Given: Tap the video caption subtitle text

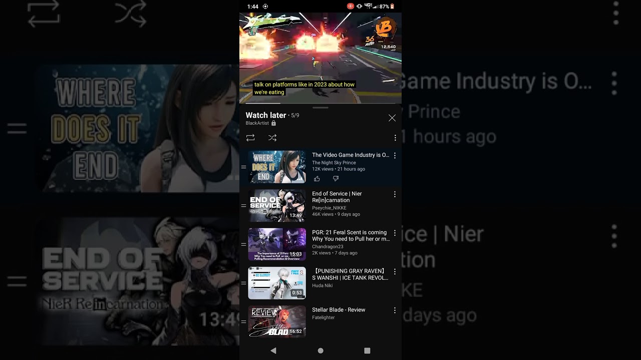Looking at the screenshot, I should click(x=304, y=88).
